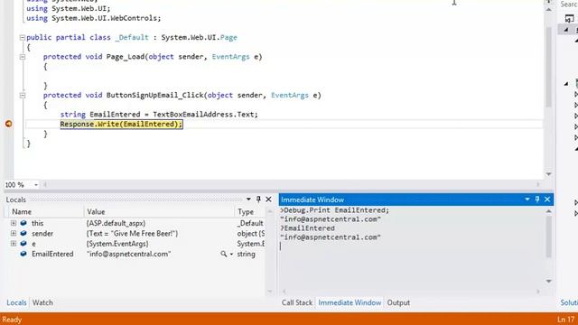Click the Immediate Window scroll-down arrow
The height and width of the screenshot is (325, 578).
[x=549, y=281]
